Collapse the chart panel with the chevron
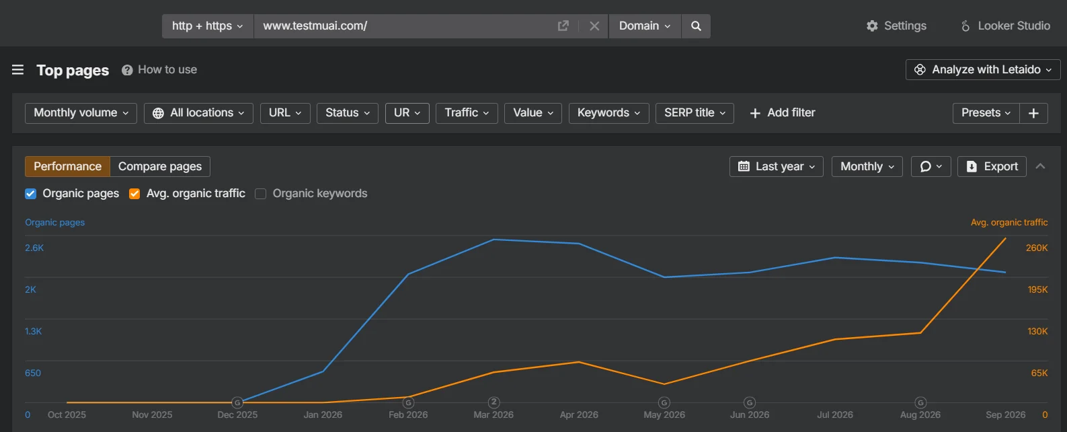The image size is (1067, 432). 1040,166
